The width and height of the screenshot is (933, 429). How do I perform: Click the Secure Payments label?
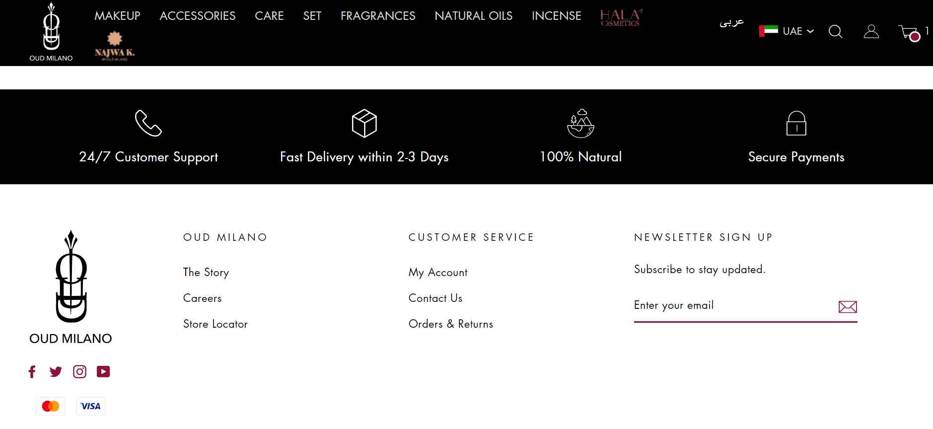[x=796, y=157]
